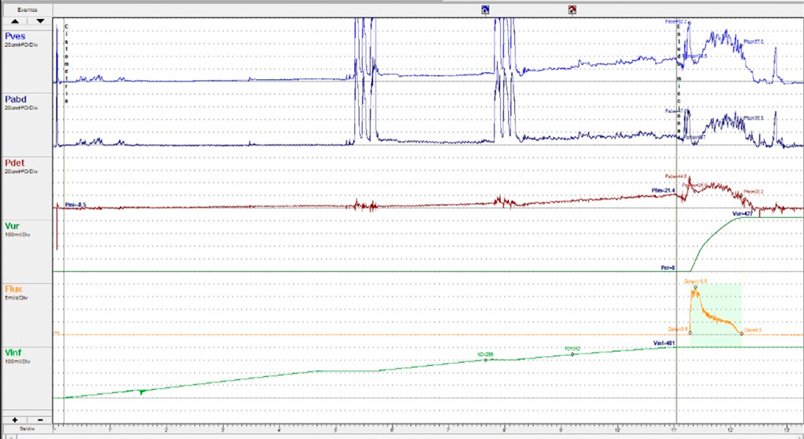Select the Vur channel label

pyautogui.click(x=13, y=226)
